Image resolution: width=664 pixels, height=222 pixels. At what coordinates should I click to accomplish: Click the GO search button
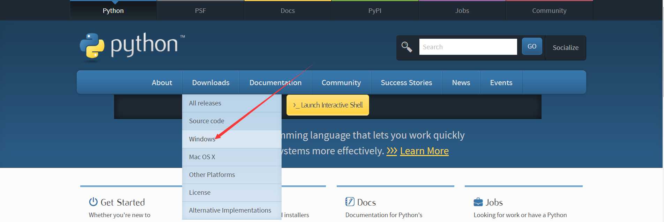pyautogui.click(x=532, y=46)
